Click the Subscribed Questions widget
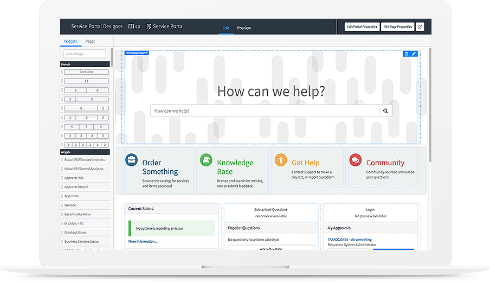 [271, 213]
